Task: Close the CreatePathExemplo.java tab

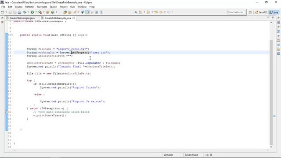Action: coord(73,18)
